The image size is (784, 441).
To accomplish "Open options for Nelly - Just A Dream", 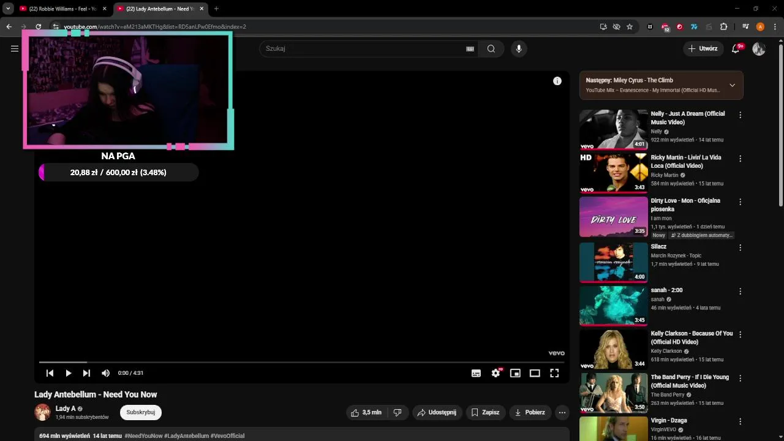I will (740, 115).
